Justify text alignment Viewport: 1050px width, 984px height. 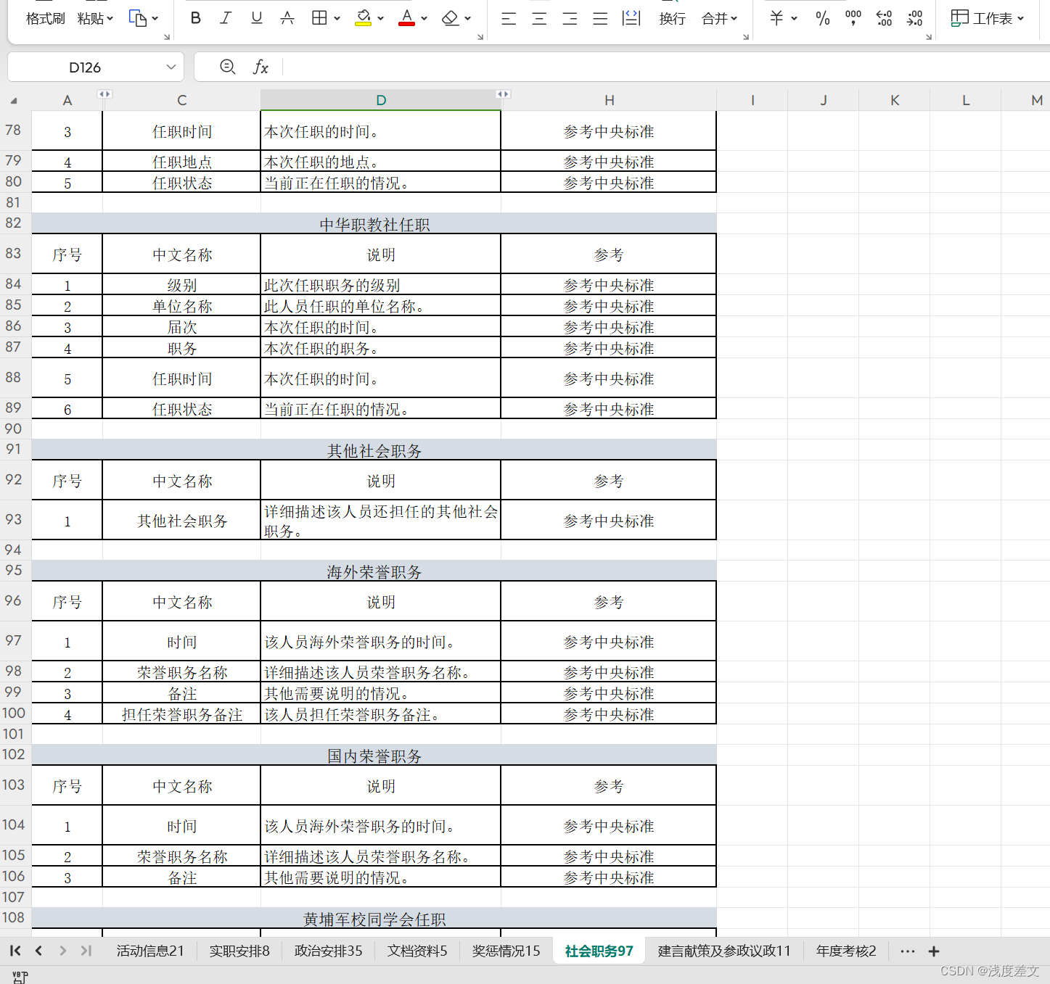[x=600, y=19]
